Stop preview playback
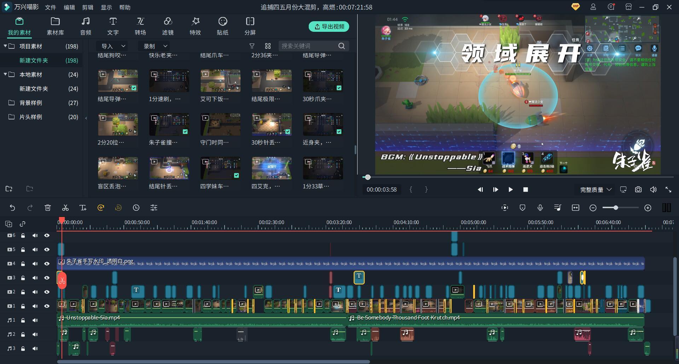Viewport: 679px width, 364px height. (x=526, y=189)
